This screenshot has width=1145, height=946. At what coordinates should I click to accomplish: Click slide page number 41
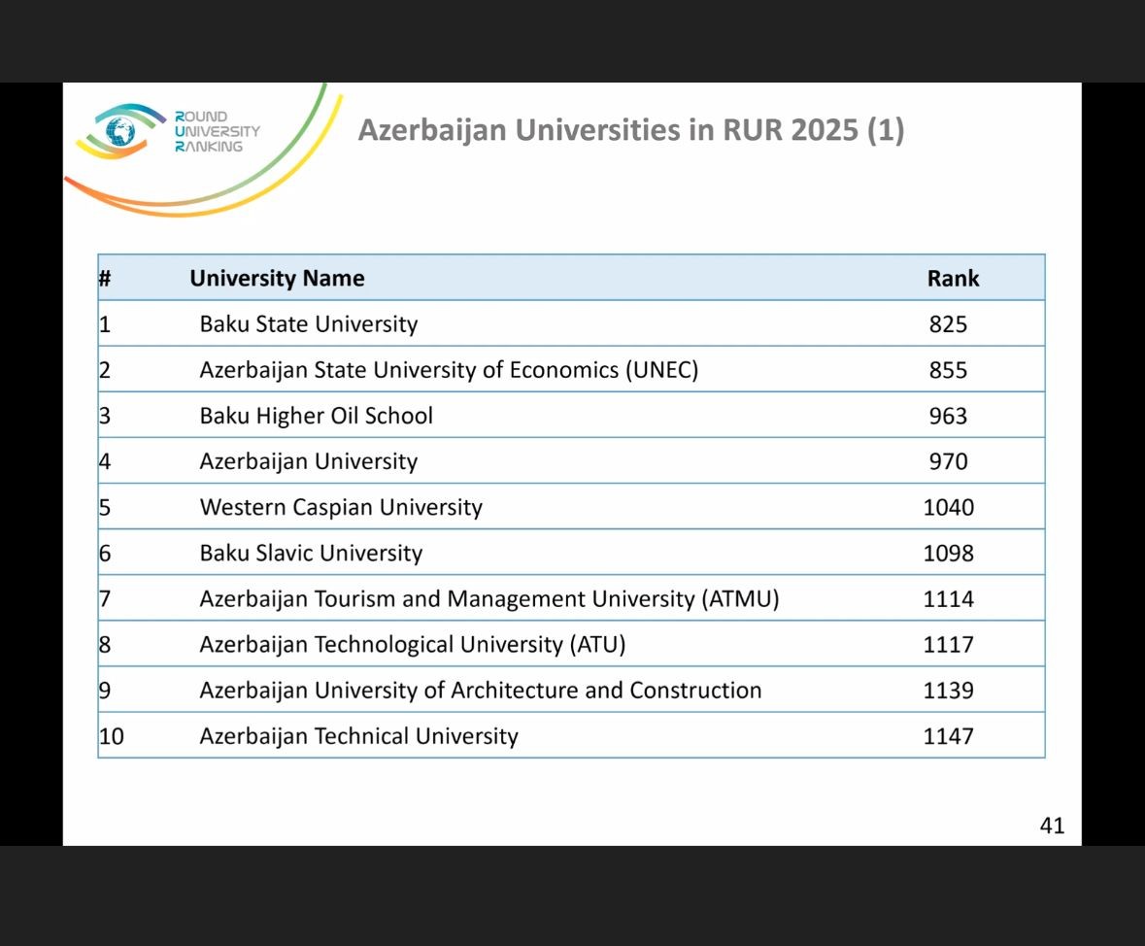coord(1052,826)
